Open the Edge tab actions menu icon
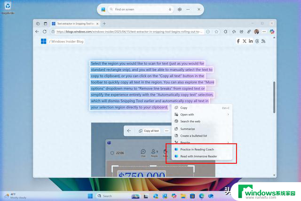301x201 pixels. point(45,24)
